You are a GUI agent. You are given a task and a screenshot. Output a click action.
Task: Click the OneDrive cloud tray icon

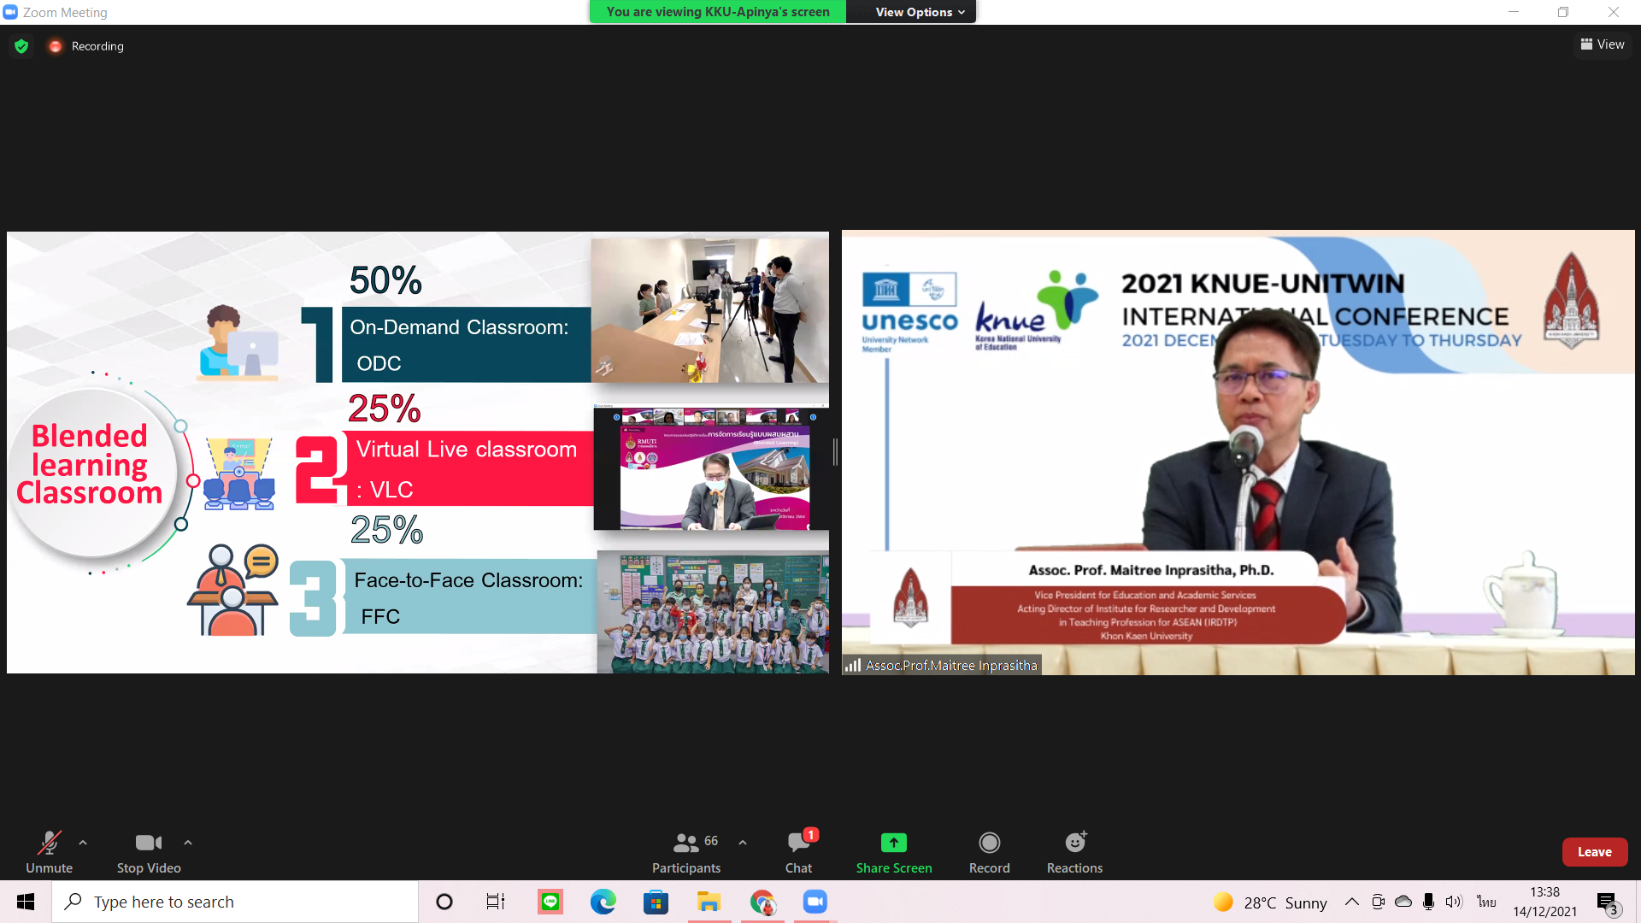pyautogui.click(x=1403, y=902)
